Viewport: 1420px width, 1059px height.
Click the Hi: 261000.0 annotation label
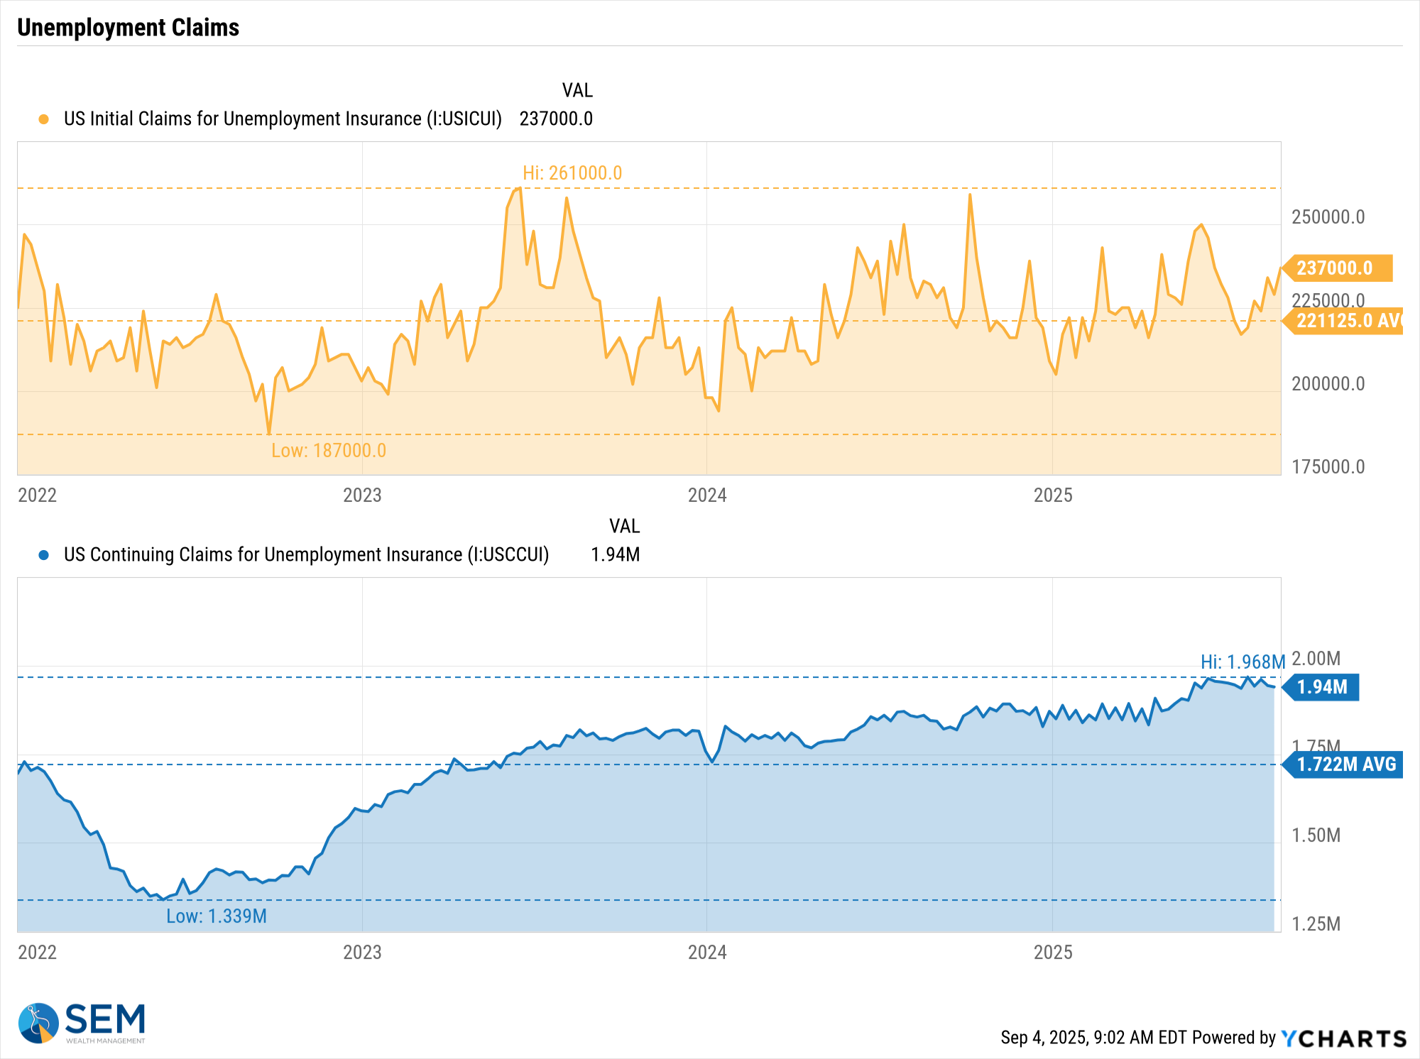[572, 173]
